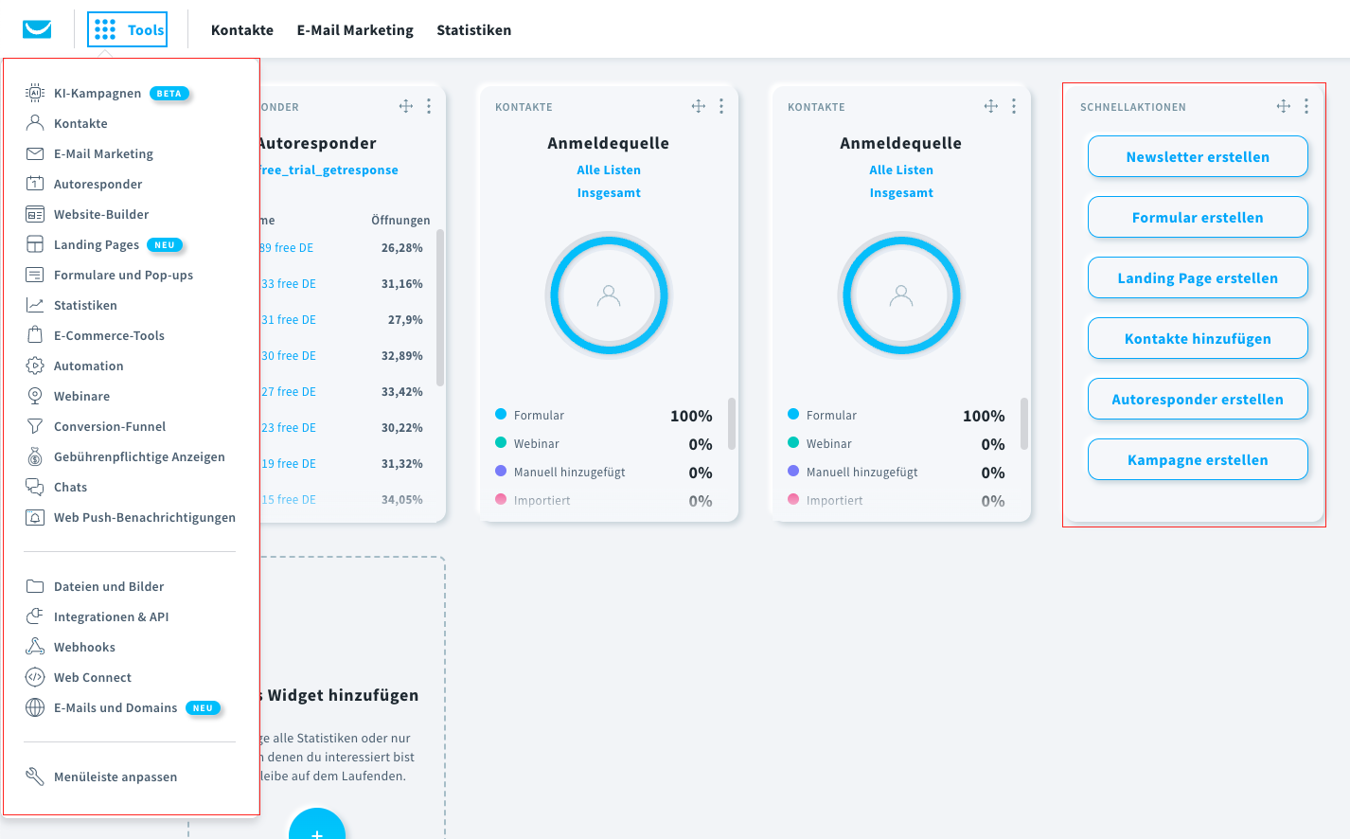This screenshot has height=839, width=1350.
Task: Click the E-Mails und Domains globe icon
Action: coord(35,707)
